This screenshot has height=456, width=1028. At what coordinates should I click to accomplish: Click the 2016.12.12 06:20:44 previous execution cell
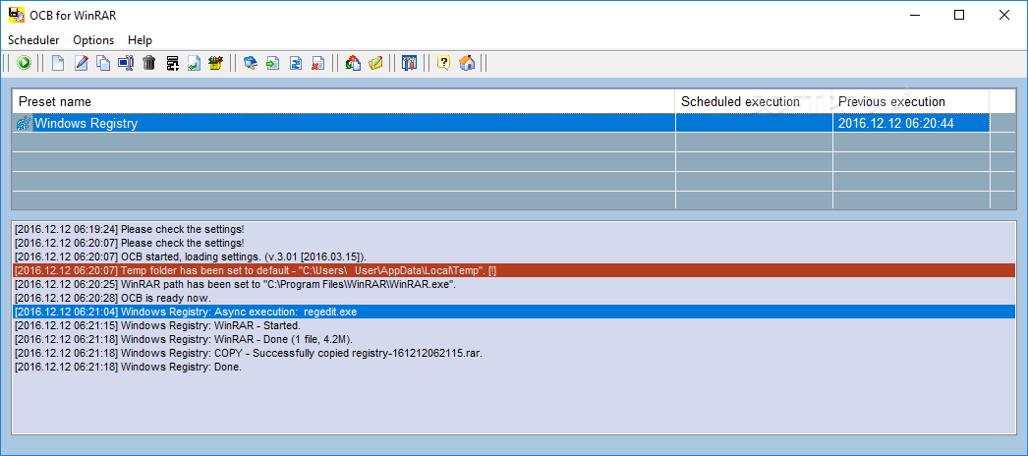[x=911, y=123]
